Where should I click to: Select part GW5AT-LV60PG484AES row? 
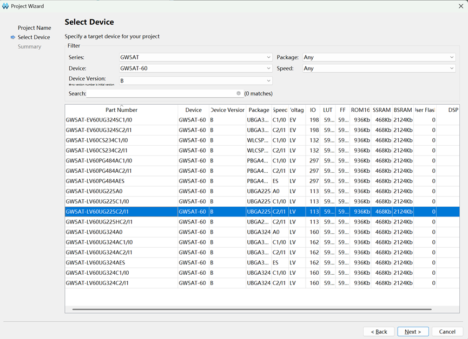262,181
